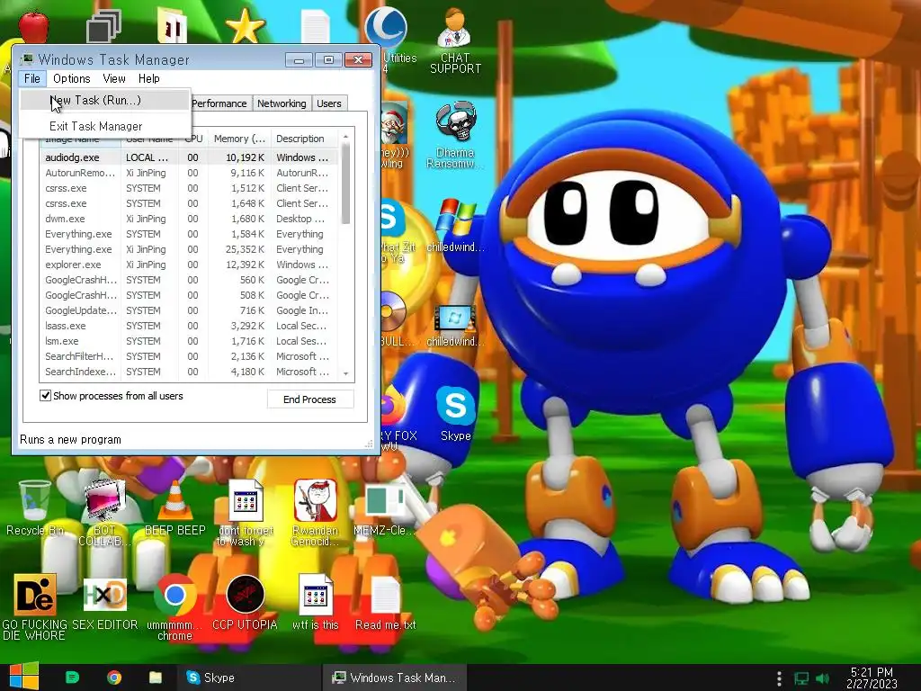The height and width of the screenshot is (691, 921).
Task: Select the SearchIndexe... process row
Action: coord(190,372)
